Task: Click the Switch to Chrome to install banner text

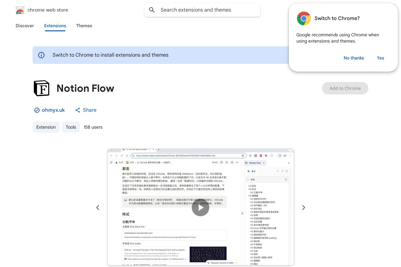Action: click(x=111, y=55)
